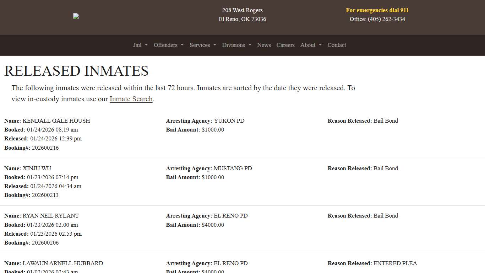This screenshot has width=485, height=273.
Task: Expand the Services navigation dropdown
Action: [203, 45]
